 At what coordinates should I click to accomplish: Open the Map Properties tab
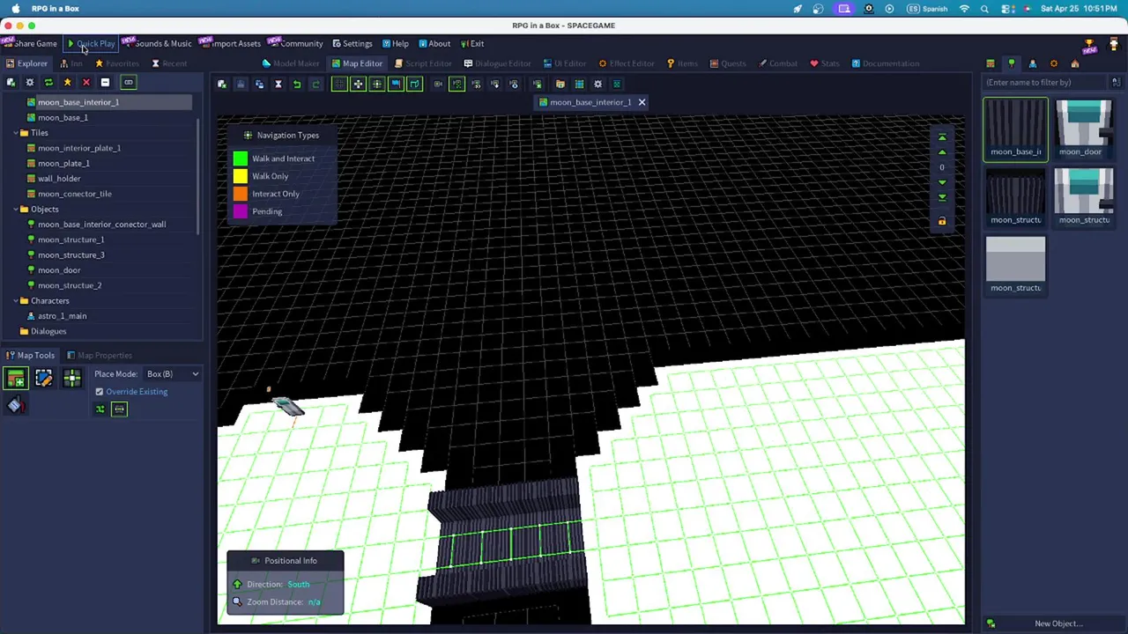click(x=99, y=356)
